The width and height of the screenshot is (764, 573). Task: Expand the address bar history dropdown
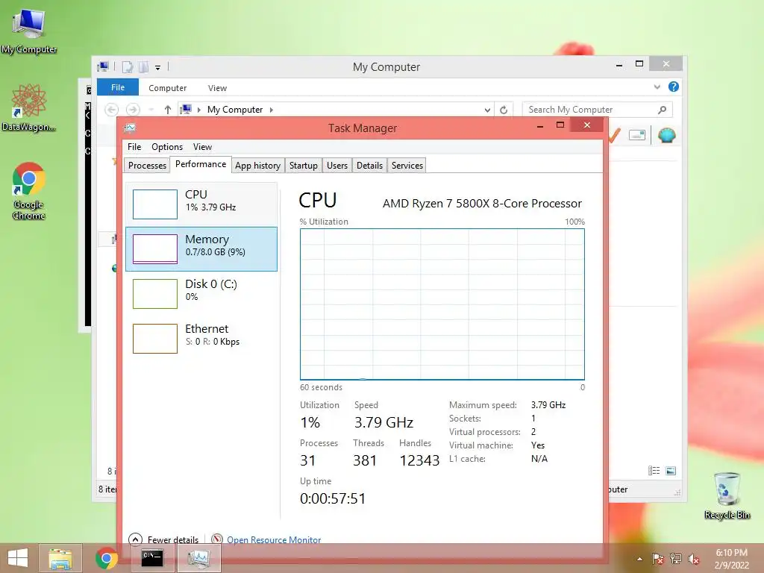pyautogui.click(x=486, y=110)
